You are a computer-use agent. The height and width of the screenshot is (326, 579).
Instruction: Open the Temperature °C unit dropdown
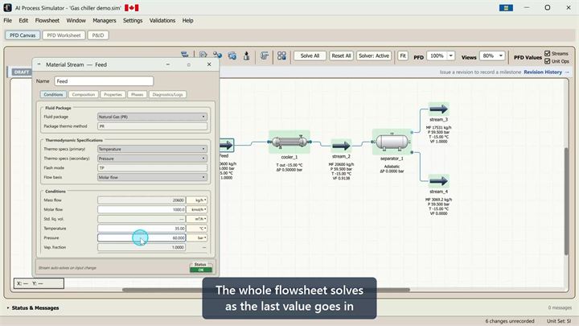coord(197,229)
